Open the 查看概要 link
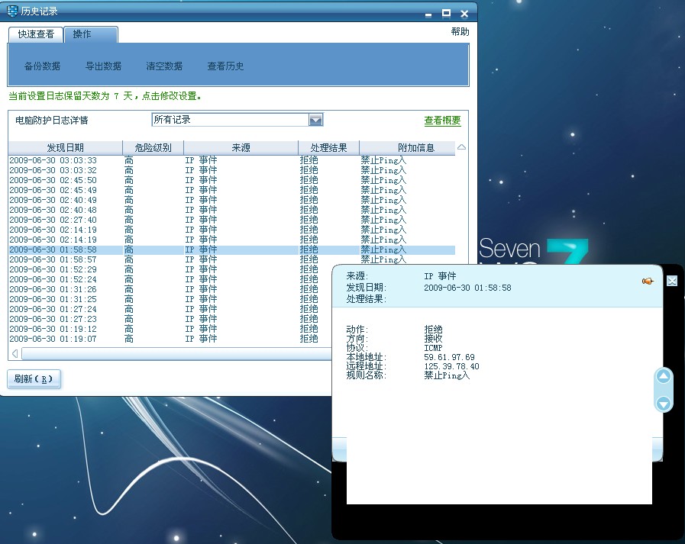 click(x=442, y=121)
